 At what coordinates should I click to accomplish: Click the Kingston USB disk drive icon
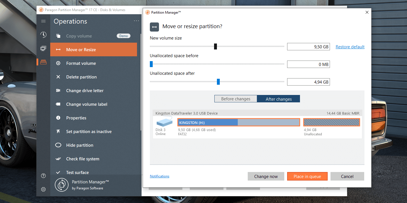tap(164, 122)
